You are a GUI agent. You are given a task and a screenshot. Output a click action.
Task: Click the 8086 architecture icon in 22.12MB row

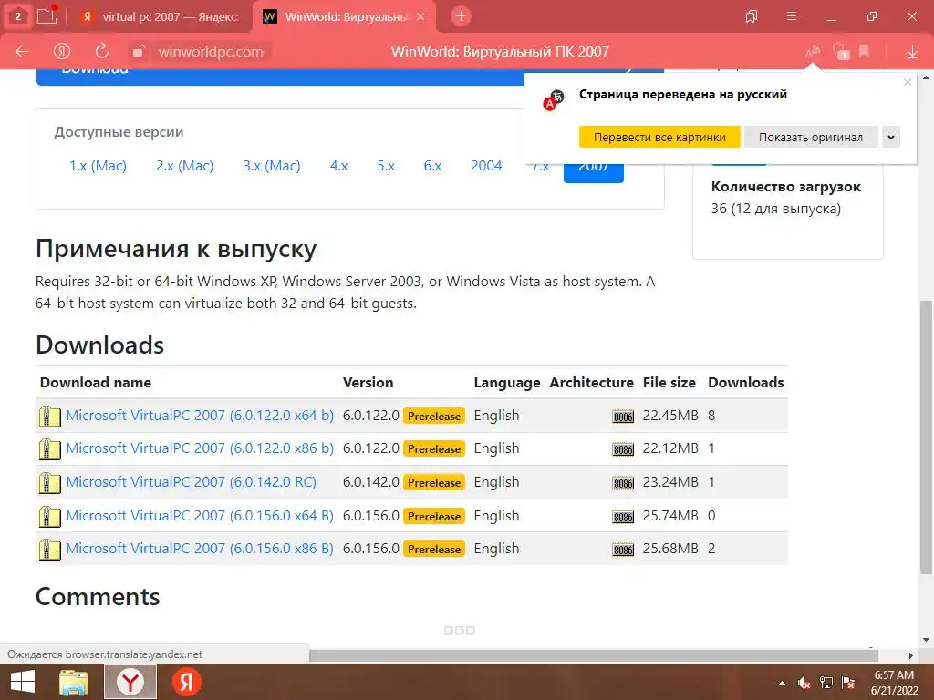click(623, 449)
